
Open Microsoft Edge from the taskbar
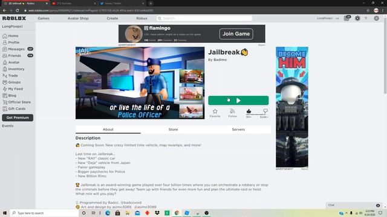[108, 213]
